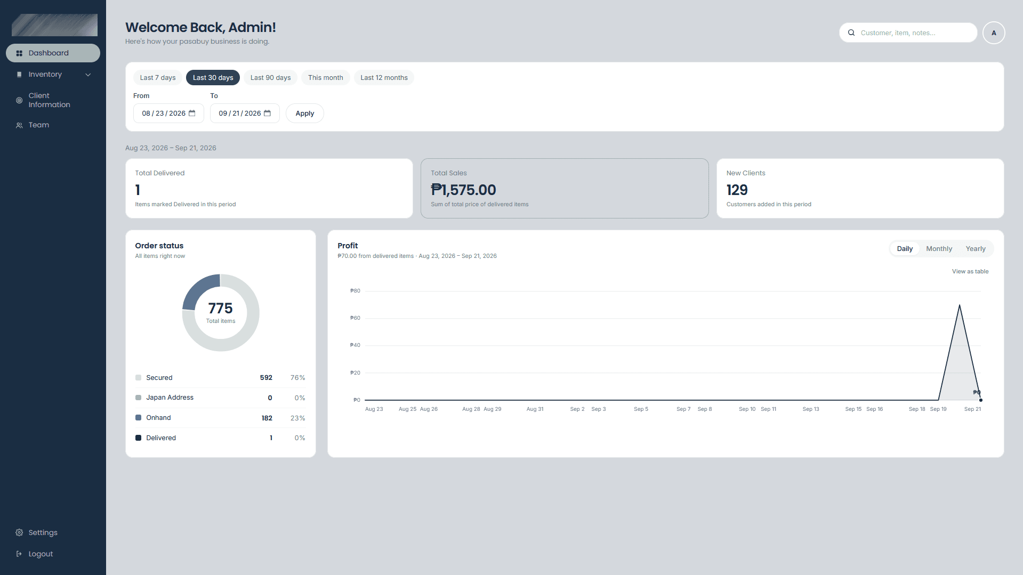Select the Last 90 days filter
Viewport: 1023px width, 575px height.
(x=270, y=78)
